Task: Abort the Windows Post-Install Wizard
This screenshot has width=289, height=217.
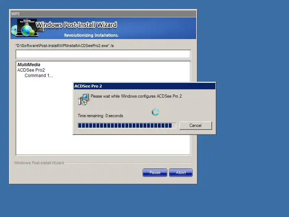Action: pyautogui.click(x=181, y=173)
